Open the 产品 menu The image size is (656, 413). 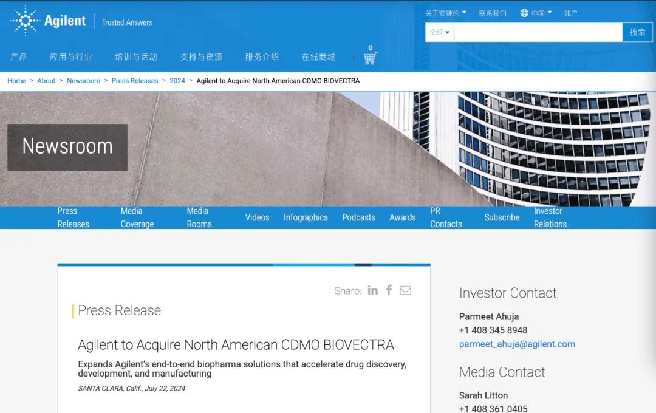point(18,57)
